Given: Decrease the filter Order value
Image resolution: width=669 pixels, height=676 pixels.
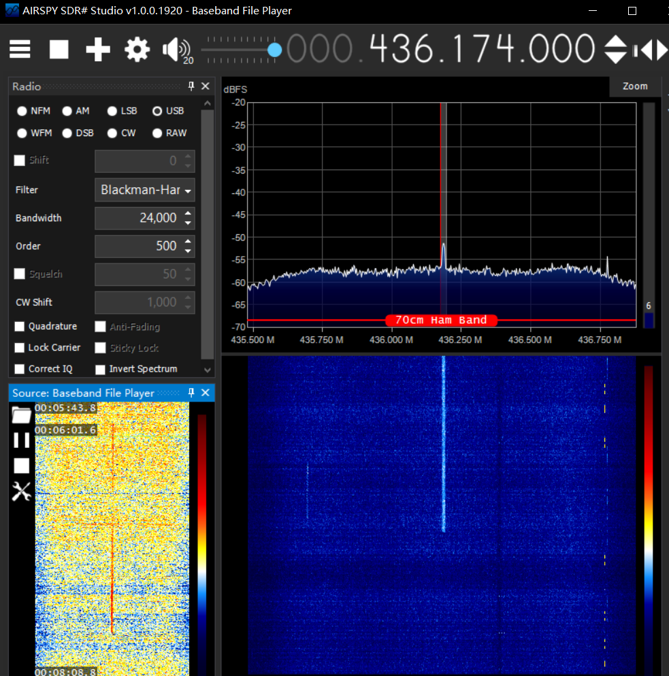Looking at the screenshot, I should click(189, 251).
